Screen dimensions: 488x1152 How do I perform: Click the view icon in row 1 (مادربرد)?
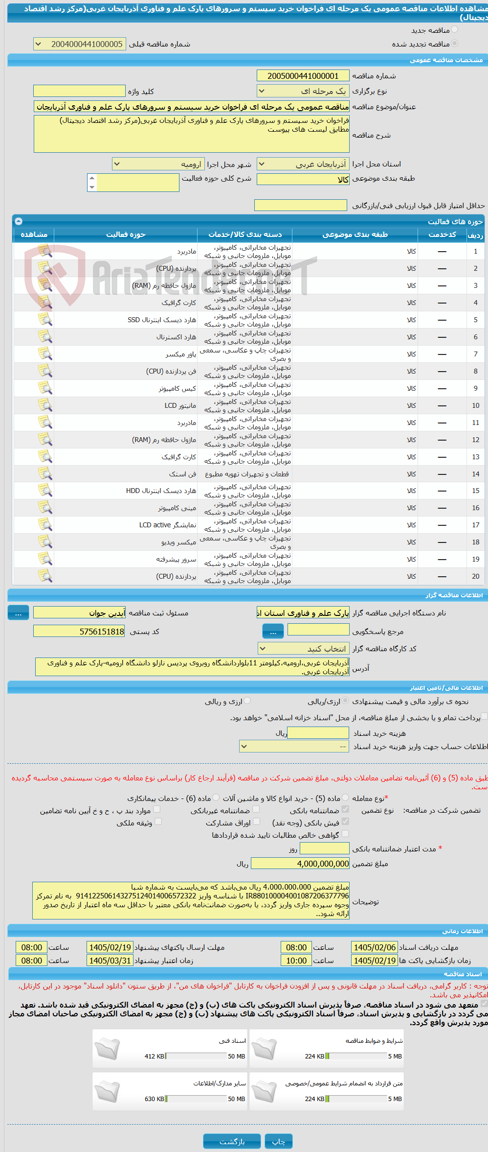45,251
